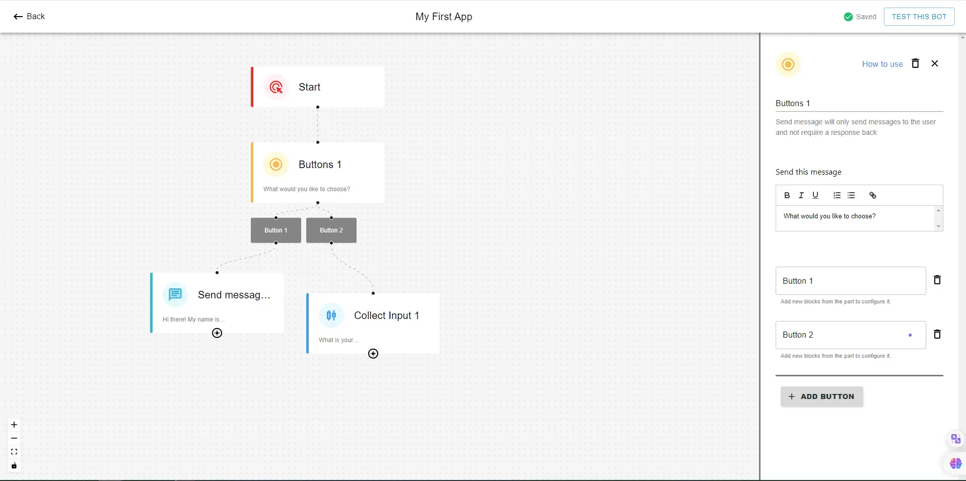Click in the 'What would you like to choose?' text area
The height and width of the screenshot is (481, 966).
[855, 218]
